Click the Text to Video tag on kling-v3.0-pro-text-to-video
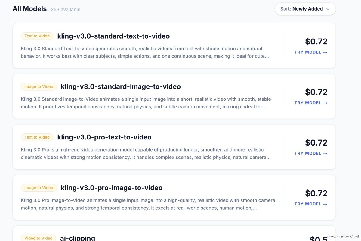Screen dimensions: 361x241 37,137
